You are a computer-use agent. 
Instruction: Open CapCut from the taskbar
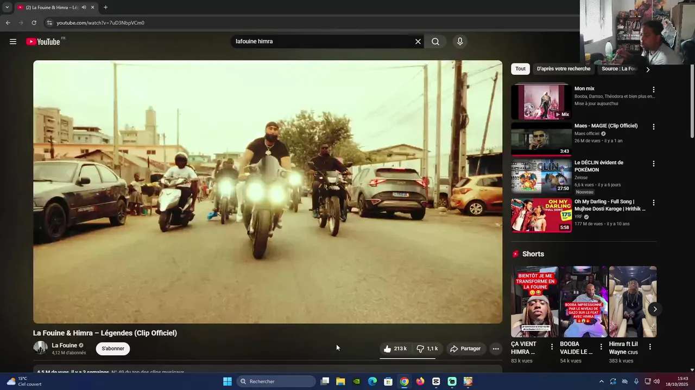coord(436,381)
